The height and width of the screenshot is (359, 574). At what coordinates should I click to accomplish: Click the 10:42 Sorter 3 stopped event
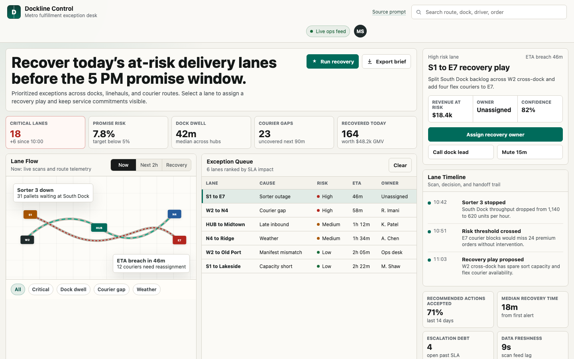tap(495, 209)
